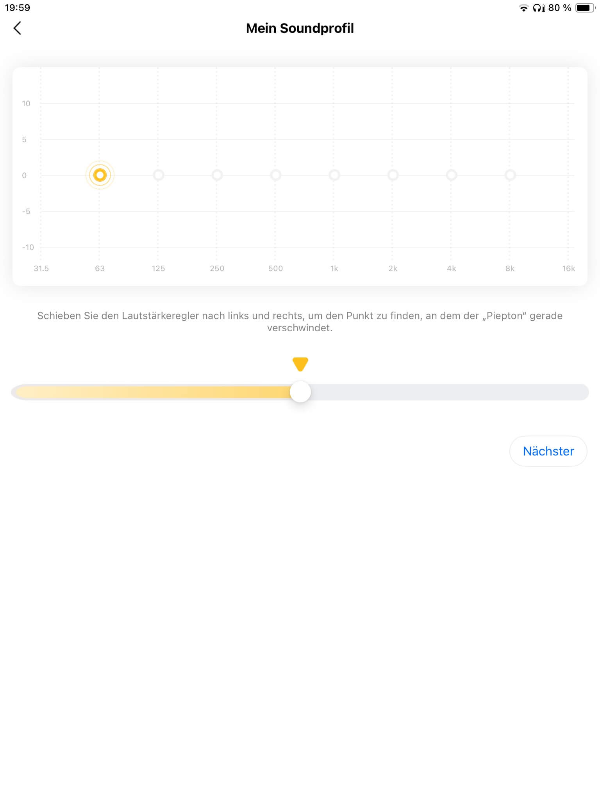Click the 1k frequency graph point
The height and width of the screenshot is (800, 600).
coord(334,175)
